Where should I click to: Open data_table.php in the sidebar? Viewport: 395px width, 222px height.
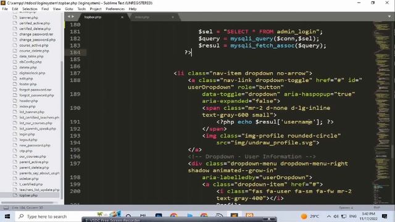(31, 56)
